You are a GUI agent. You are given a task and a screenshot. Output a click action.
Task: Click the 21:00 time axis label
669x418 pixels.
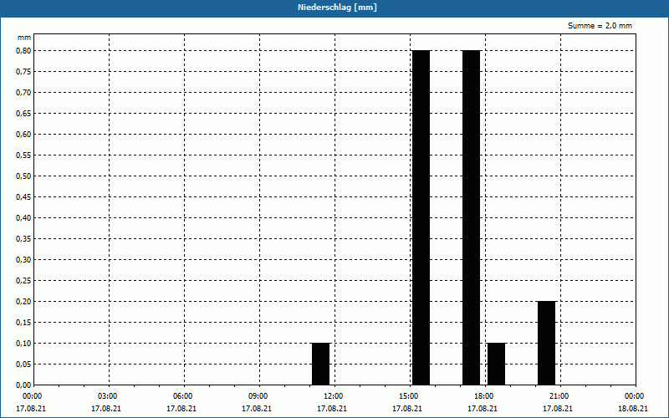559,396
